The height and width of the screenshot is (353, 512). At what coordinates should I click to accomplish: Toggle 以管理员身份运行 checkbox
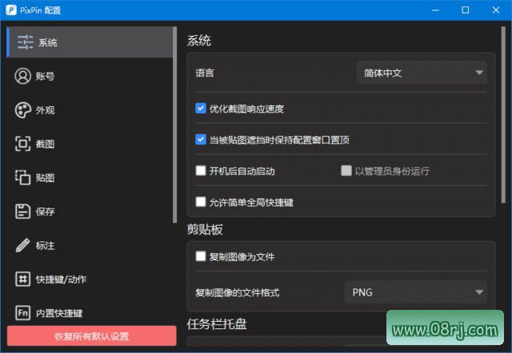[x=346, y=170]
